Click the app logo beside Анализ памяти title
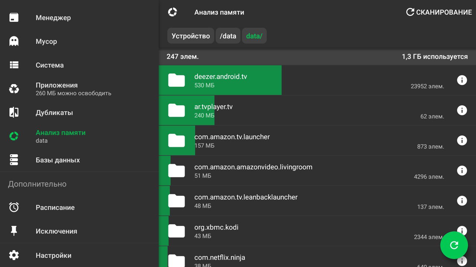This screenshot has width=476, height=267. coord(173,12)
